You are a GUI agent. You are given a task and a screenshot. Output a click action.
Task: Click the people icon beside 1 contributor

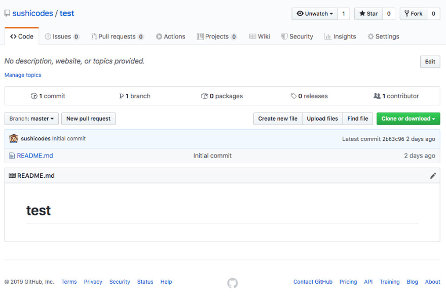coord(377,96)
